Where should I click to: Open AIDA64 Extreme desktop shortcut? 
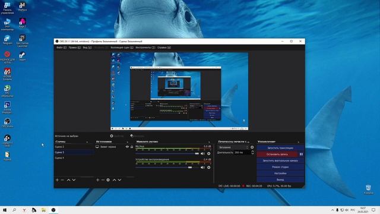[x=7, y=74]
